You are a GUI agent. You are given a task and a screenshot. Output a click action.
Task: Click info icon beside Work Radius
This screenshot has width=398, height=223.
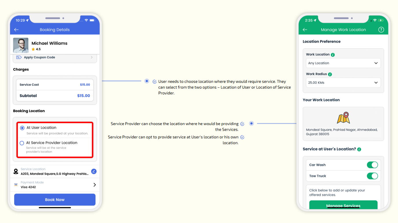tap(330, 74)
